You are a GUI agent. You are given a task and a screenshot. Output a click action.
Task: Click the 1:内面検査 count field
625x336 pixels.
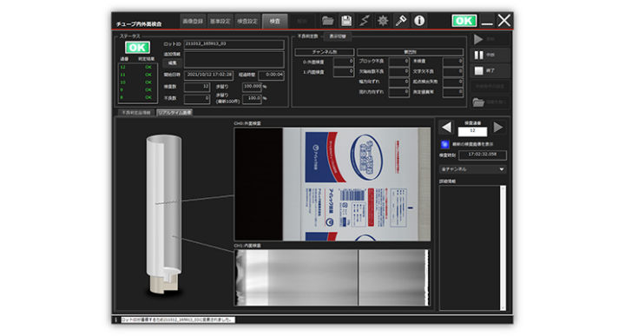[344, 72]
